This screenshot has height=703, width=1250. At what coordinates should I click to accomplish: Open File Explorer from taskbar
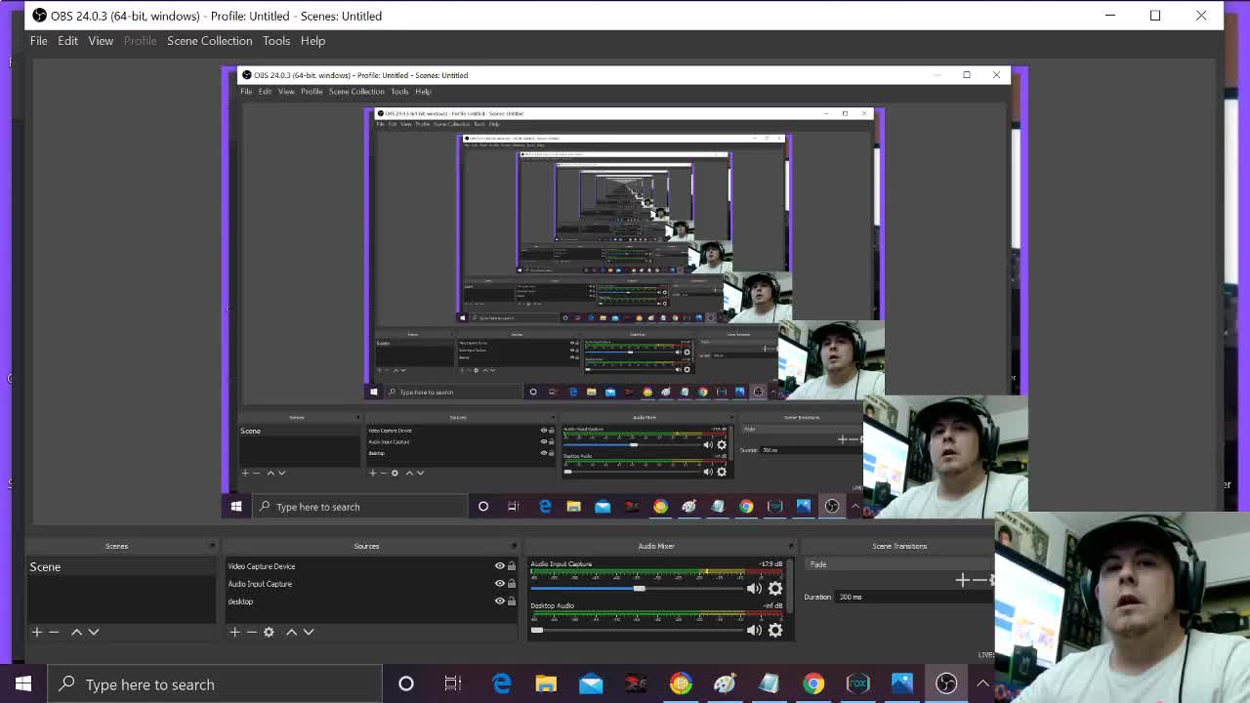(546, 683)
